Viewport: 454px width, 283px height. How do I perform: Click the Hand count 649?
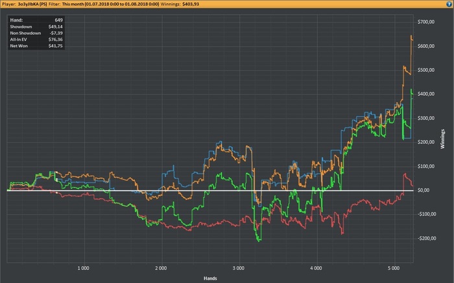[58, 20]
